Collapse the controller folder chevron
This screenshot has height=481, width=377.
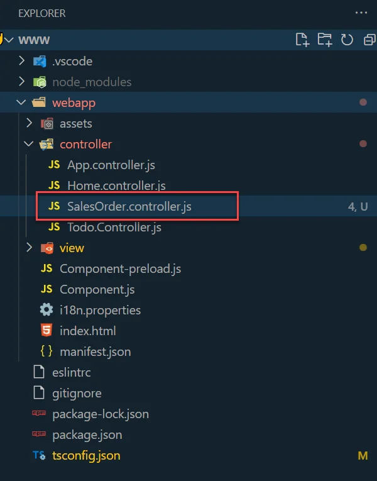tap(29, 144)
